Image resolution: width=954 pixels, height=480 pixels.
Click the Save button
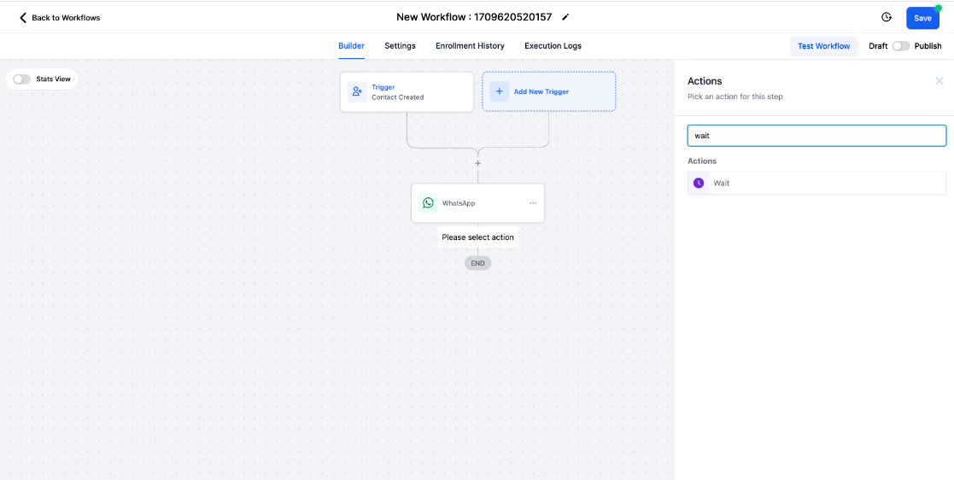click(x=922, y=18)
